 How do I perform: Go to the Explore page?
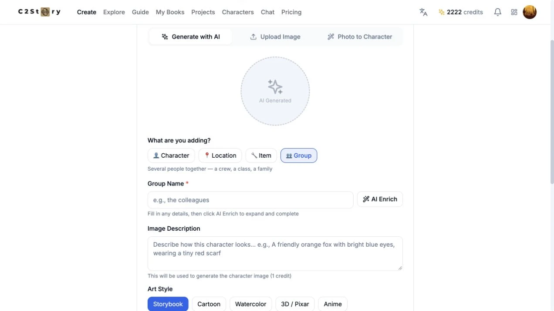tap(114, 12)
